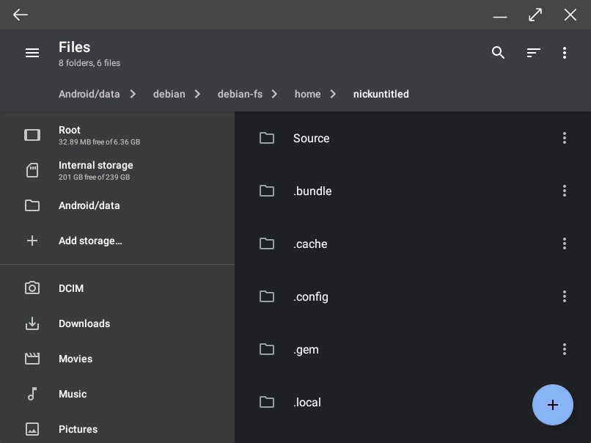Click the Source folder icon
591x443 pixels.
click(x=267, y=138)
